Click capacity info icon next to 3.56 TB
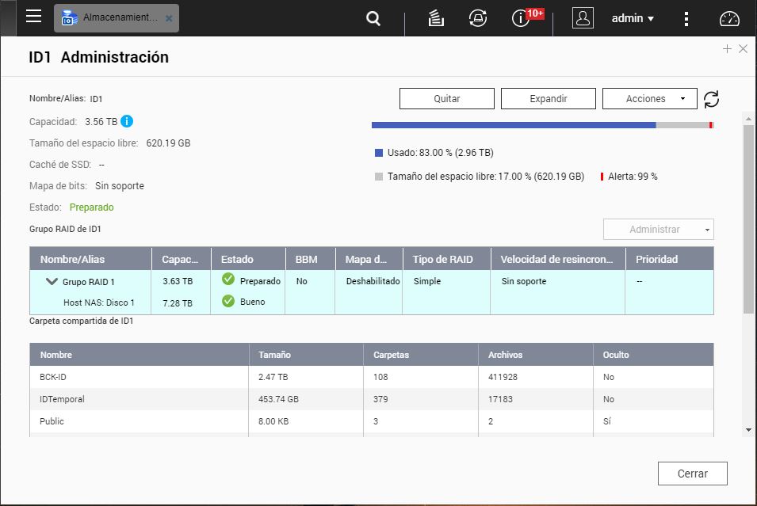Image resolution: width=757 pixels, height=506 pixels. click(x=127, y=121)
